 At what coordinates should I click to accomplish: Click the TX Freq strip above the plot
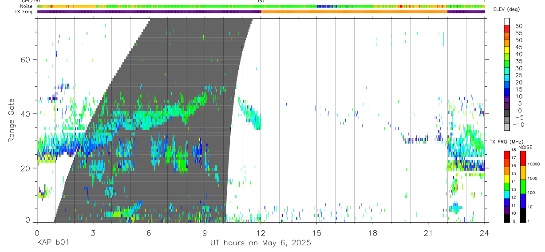point(261,12)
